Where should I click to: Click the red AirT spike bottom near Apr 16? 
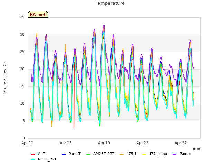click(x=74, y=128)
